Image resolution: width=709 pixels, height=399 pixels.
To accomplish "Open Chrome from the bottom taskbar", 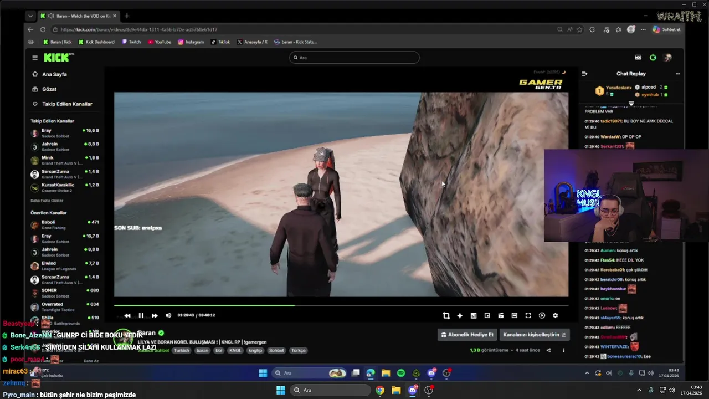I will pyautogui.click(x=379, y=390).
